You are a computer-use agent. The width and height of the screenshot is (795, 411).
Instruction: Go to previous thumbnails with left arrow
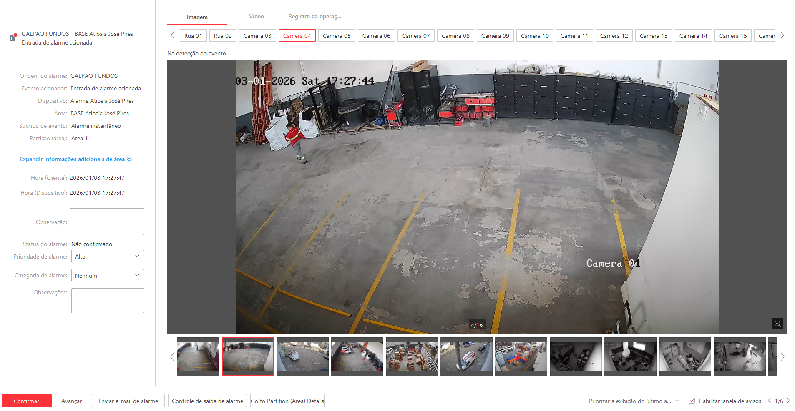pos(172,356)
